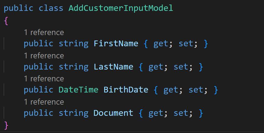Select the LastName property identifier

coord(114,67)
